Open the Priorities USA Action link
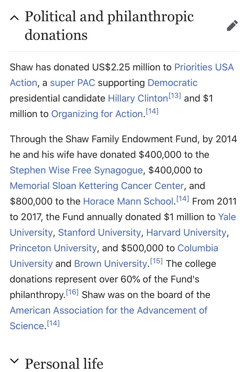Screen dimensions: 248x372 pos(122,75)
